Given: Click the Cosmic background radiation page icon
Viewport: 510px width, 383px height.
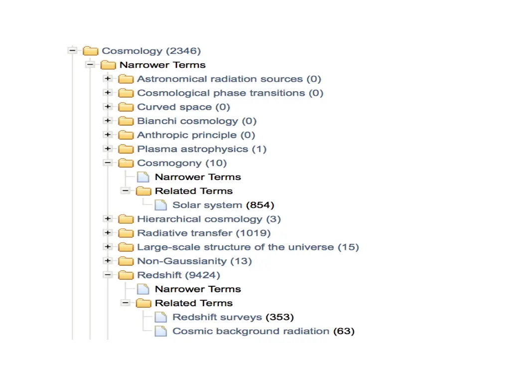Looking at the screenshot, I should point(161,331).
